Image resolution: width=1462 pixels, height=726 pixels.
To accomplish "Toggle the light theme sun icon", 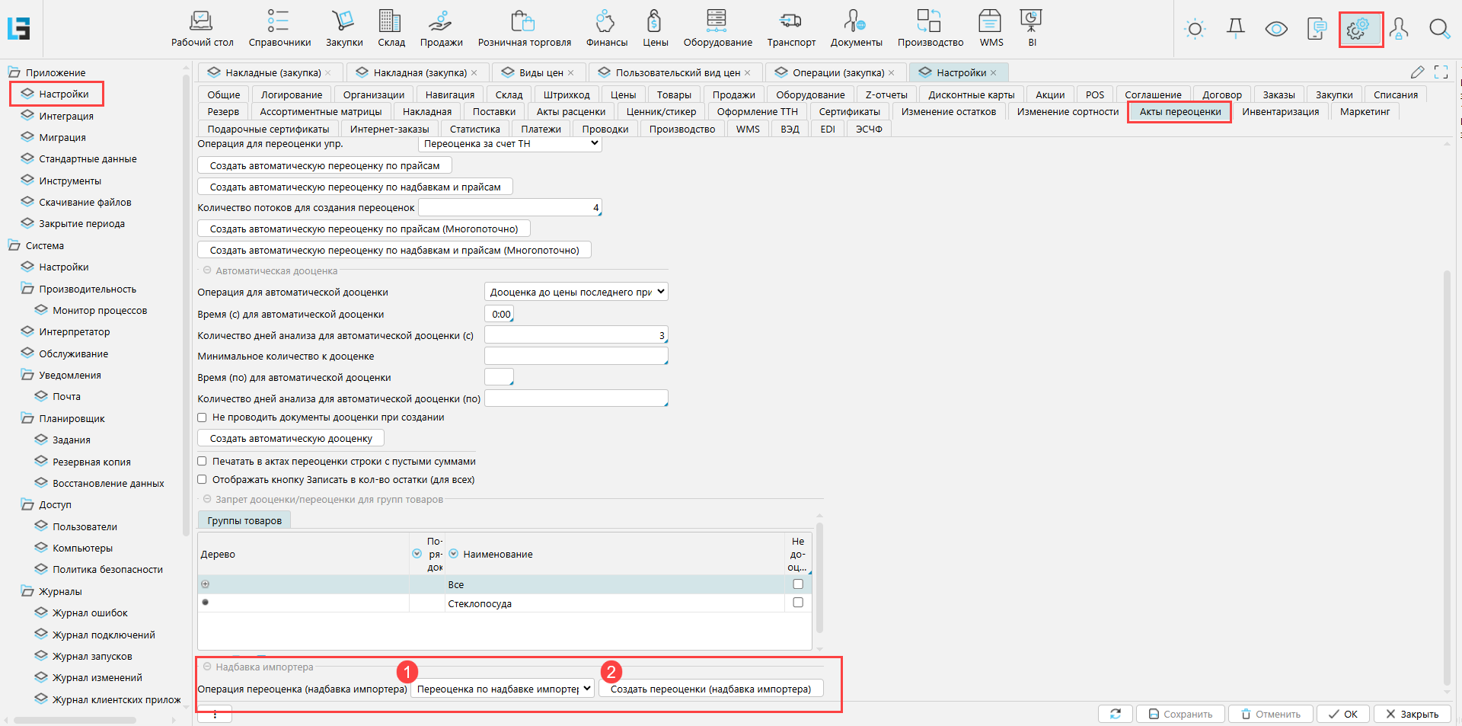I will point(1195,30).
